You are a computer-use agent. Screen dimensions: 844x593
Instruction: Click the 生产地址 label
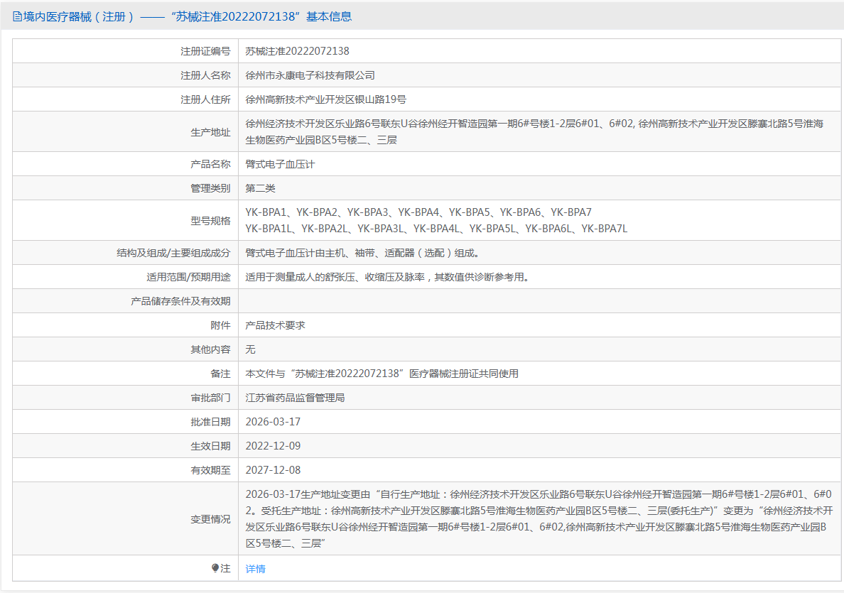[x=210, y=132]
